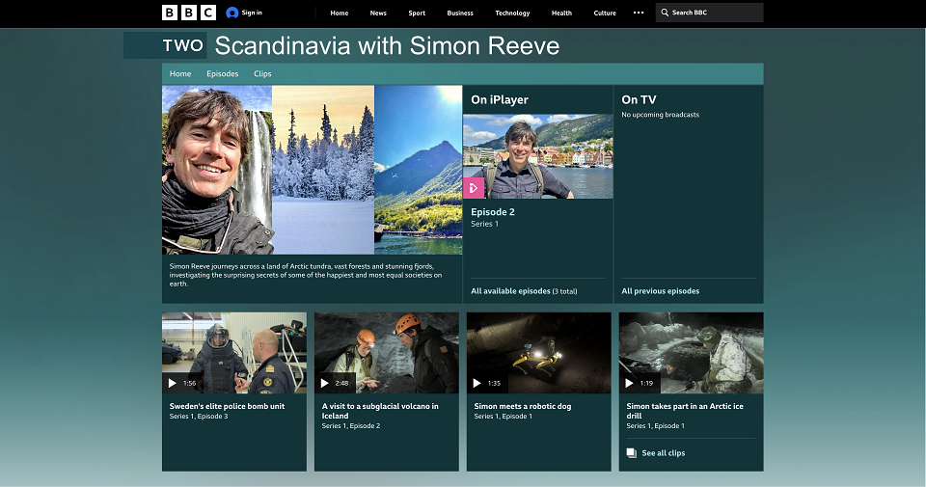
Task: Switch to the Clips tab
Action: click(x=262, y=74)
